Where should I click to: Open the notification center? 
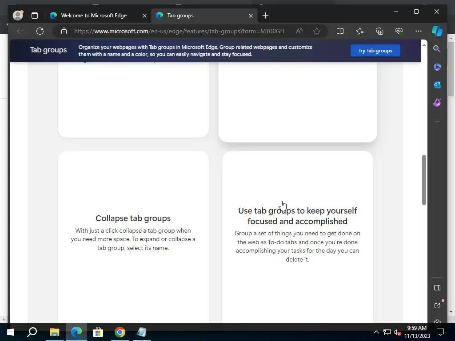click(x=440, y=332)
